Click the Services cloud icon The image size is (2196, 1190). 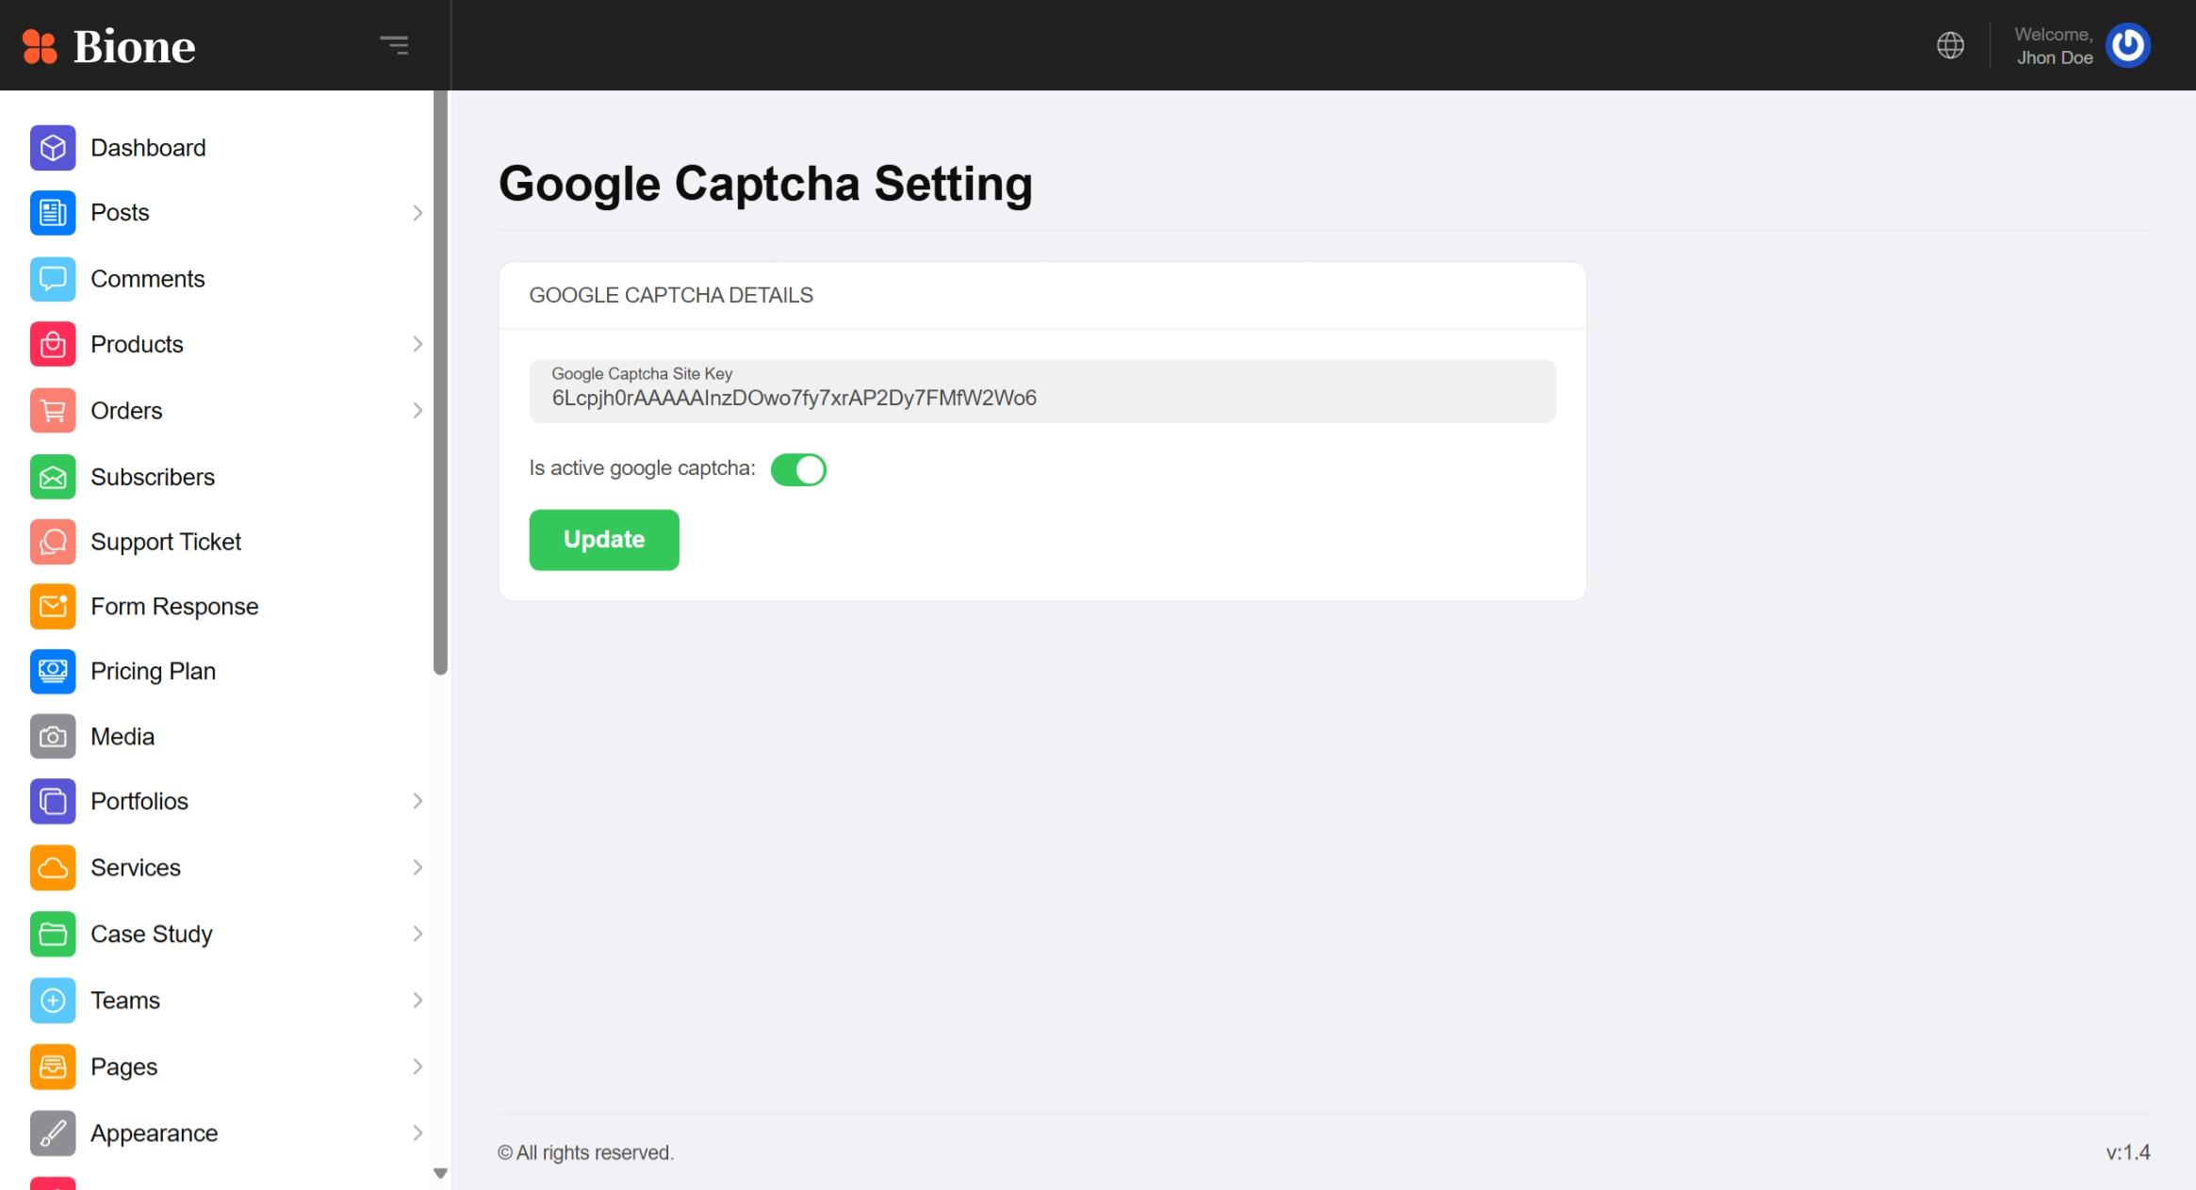tap(53, 868)
